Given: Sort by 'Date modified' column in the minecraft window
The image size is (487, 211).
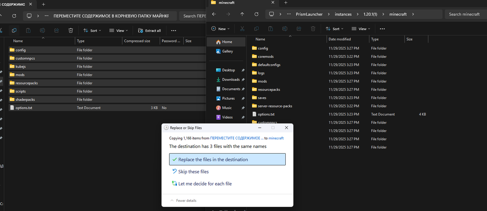Looking at the screenshot, I should 348,39.
